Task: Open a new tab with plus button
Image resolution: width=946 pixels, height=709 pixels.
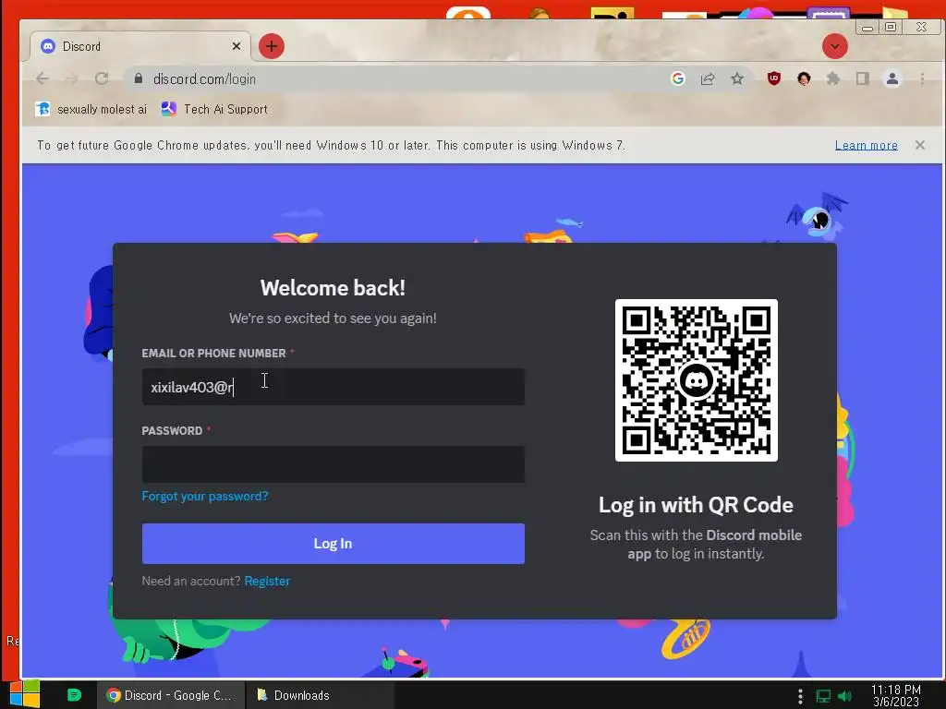Action: point(272,46)
